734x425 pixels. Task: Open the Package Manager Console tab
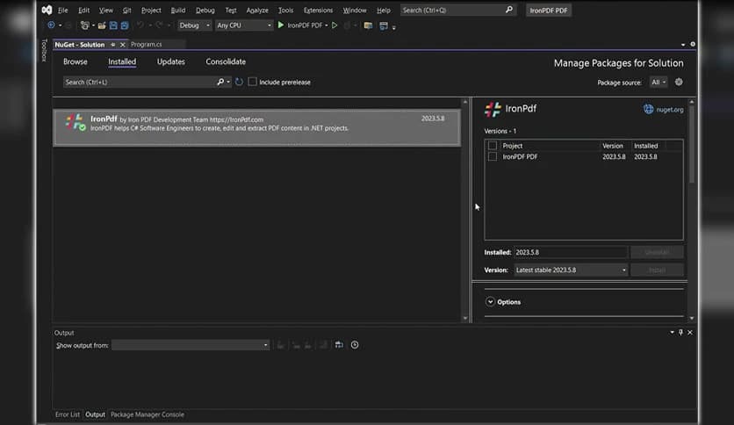point(148,414)
